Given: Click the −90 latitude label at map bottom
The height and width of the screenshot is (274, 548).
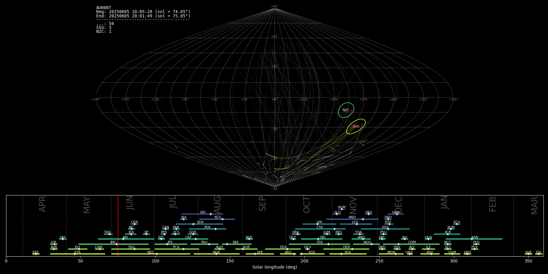Looking at the screenshot, I should [x=274, y=189].
